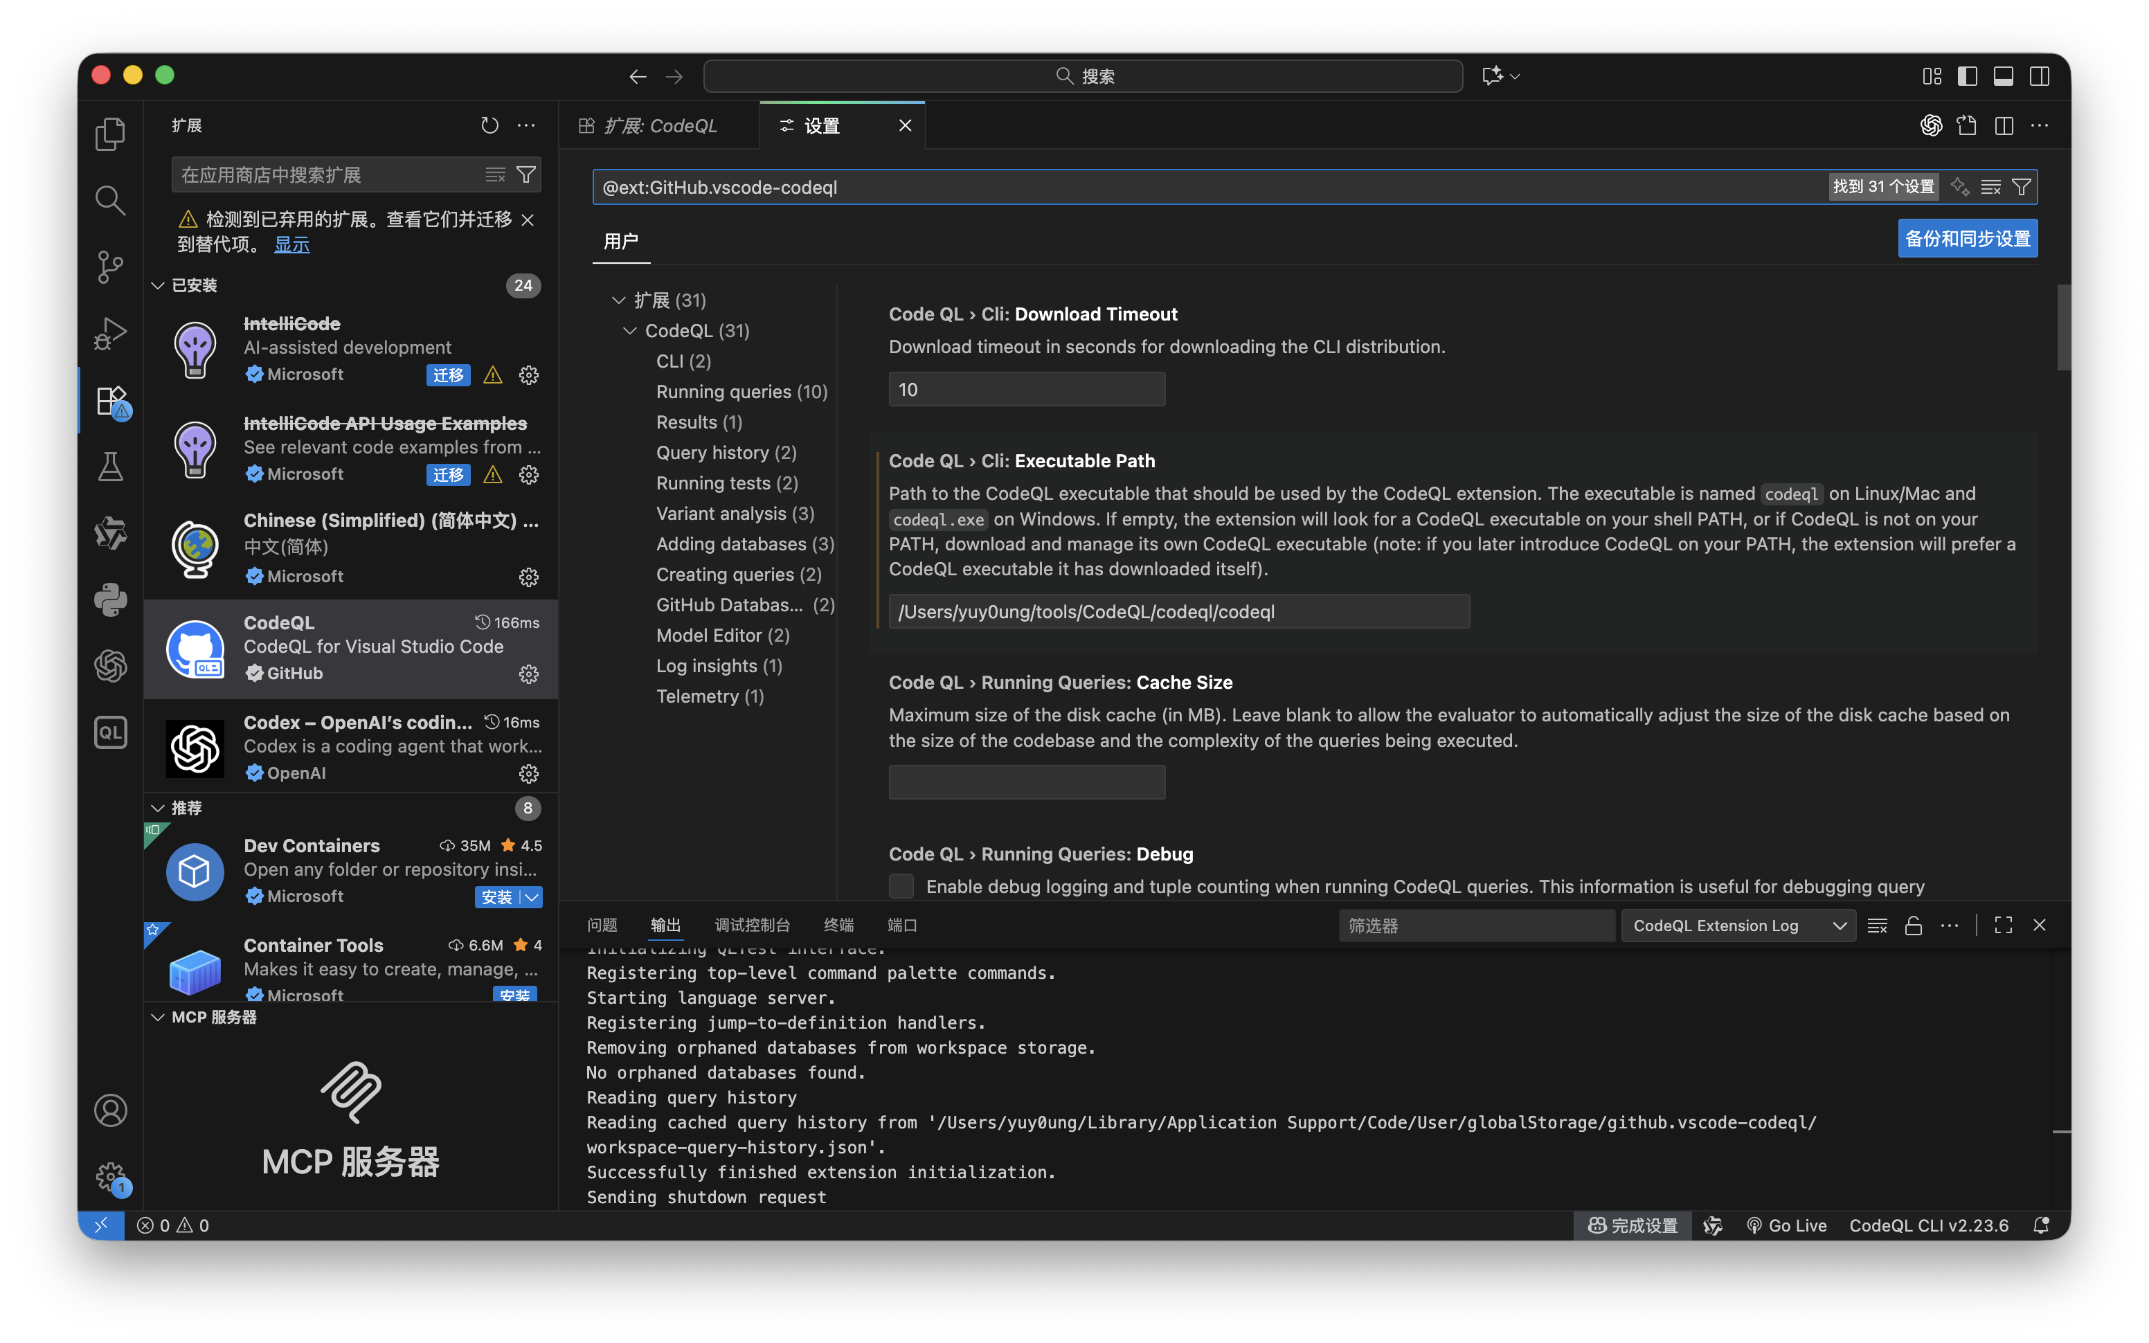Image resolution: width=2149 pixels, height=1343 pixels.
Task: Enable the Running Queries Debug checkbox
Action: point(901,885)
